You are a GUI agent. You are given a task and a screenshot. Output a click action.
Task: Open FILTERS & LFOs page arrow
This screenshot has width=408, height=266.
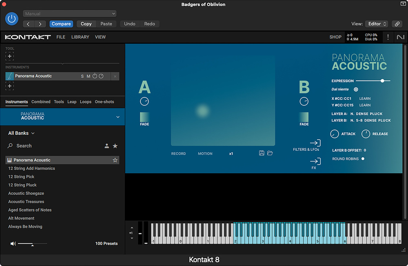coord(315,143)
